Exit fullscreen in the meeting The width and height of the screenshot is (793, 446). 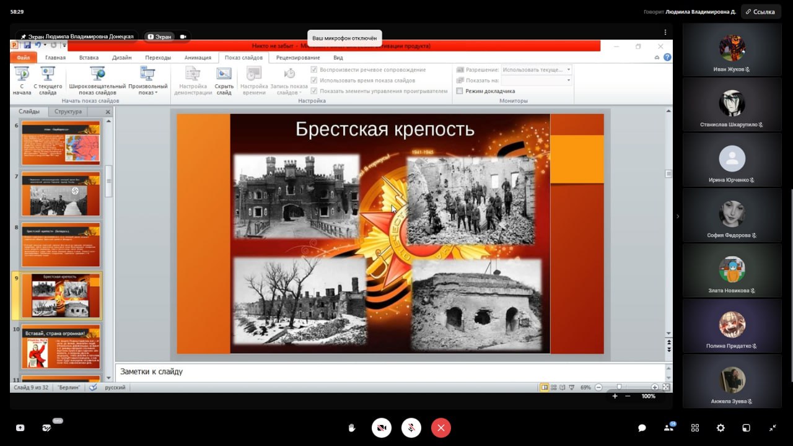click(x=773, y=427)
